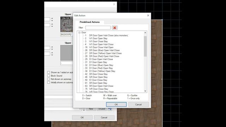Select action 31 D1 Door Open Stay
This screenshot has height=127, width=226.
pos(96,62)
